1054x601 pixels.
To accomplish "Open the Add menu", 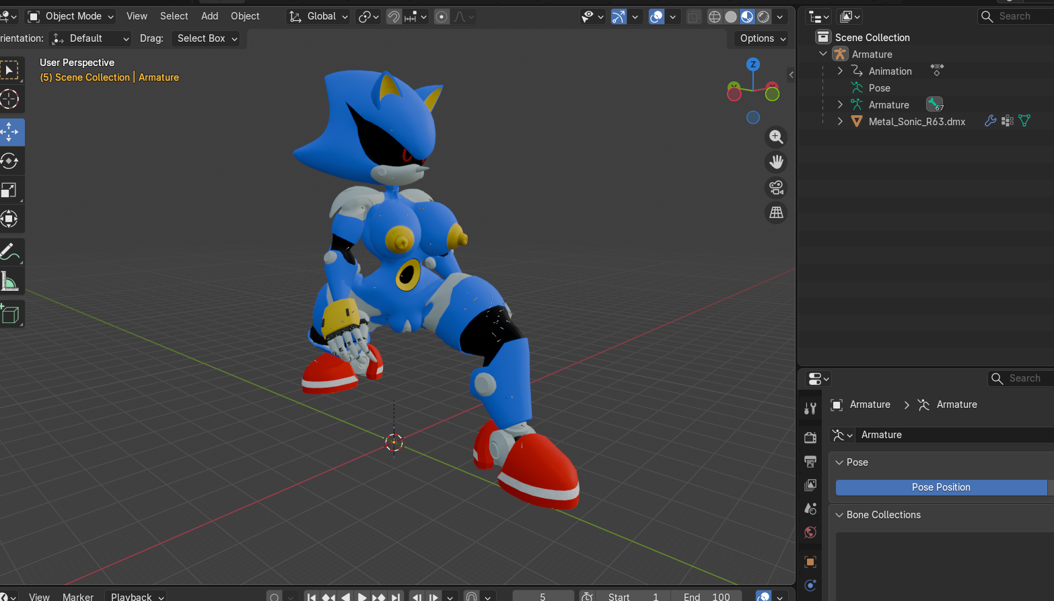I will [x=210, y=16].
